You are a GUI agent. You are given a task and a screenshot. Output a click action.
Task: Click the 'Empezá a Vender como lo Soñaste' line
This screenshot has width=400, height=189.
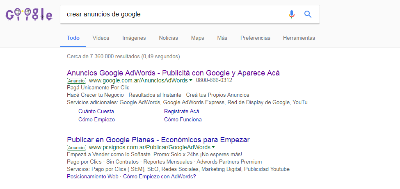coord(154,155)
